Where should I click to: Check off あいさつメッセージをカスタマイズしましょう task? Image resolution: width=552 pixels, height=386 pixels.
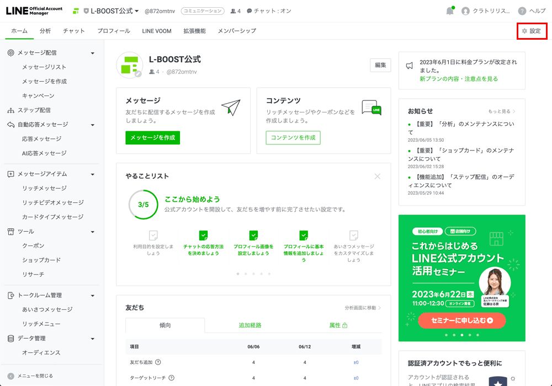tap(353, 234)
